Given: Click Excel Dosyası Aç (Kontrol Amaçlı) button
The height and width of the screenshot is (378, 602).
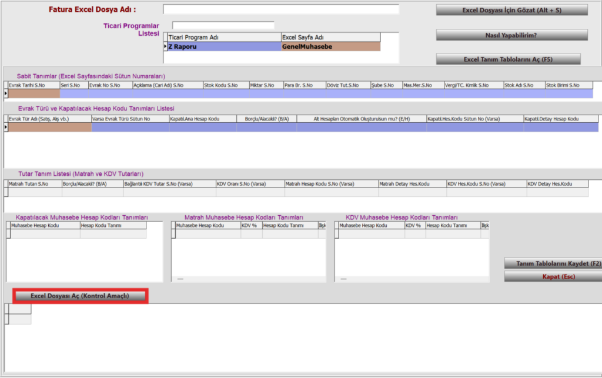Looking at the screenshot, I should [x=80, y=296].
